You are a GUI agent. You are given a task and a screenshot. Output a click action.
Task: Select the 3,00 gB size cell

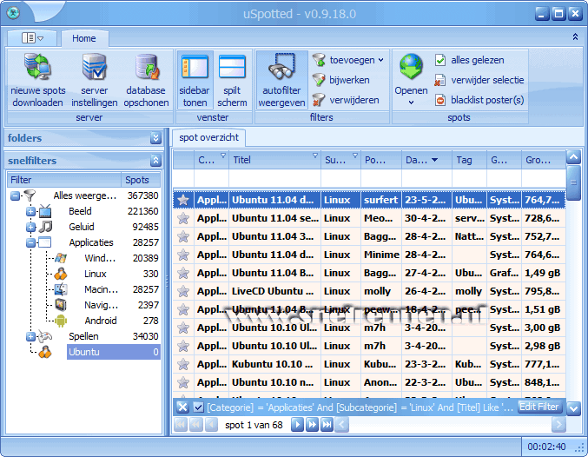544,328
